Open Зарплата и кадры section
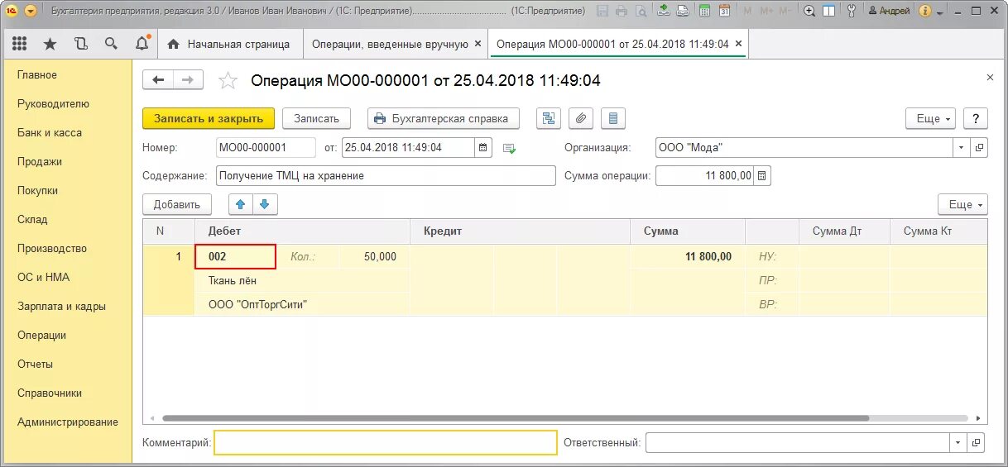This screenshot has height=467, width=1008. coord(61,307)
